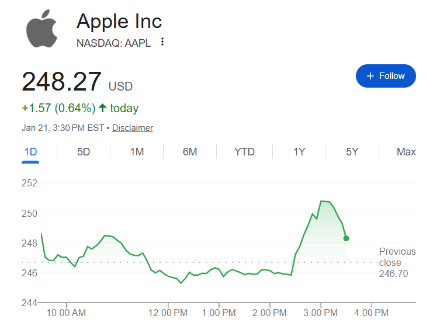
Task: Click the 248.27 price value
Action: click(x=61, y=82)
